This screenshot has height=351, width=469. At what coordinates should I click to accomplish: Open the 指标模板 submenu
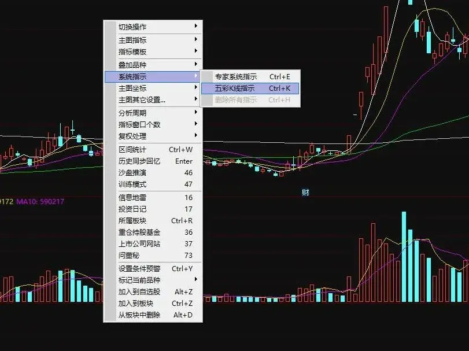coord(153,51)
